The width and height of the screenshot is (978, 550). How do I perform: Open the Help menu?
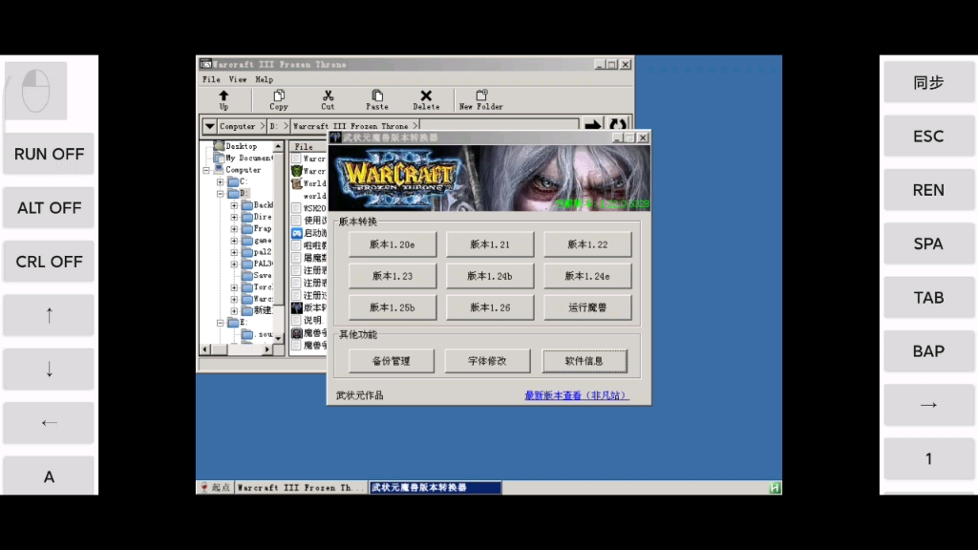pyautogui.click(x=264, y=79)
